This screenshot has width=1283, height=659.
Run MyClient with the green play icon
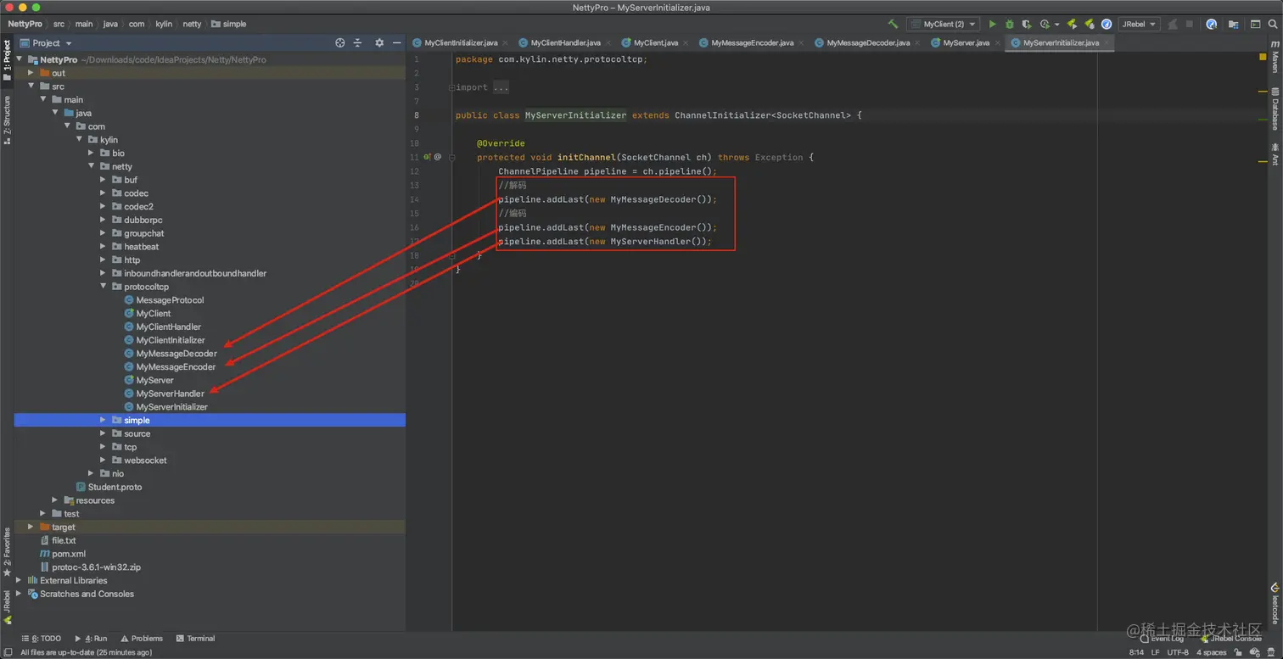click(992, 25)
